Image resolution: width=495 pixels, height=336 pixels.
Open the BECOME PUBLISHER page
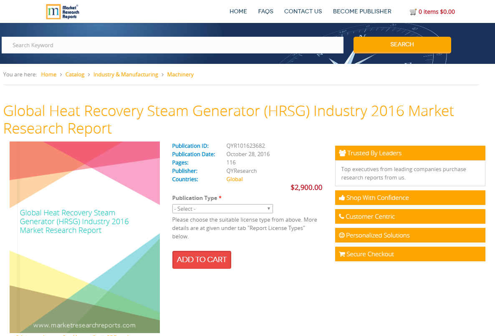362,11
